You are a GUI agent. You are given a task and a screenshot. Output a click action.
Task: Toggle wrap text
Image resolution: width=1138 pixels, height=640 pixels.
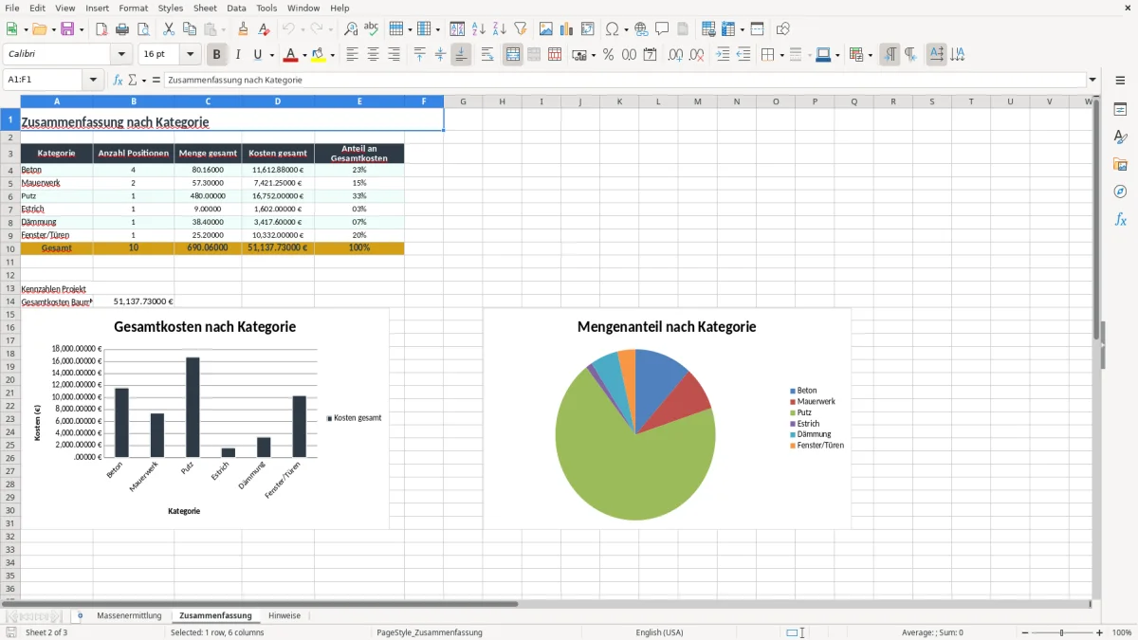tap(487, 55)
